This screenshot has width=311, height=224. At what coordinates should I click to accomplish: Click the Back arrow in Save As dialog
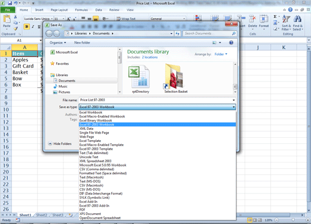click(x=49, y=34)
